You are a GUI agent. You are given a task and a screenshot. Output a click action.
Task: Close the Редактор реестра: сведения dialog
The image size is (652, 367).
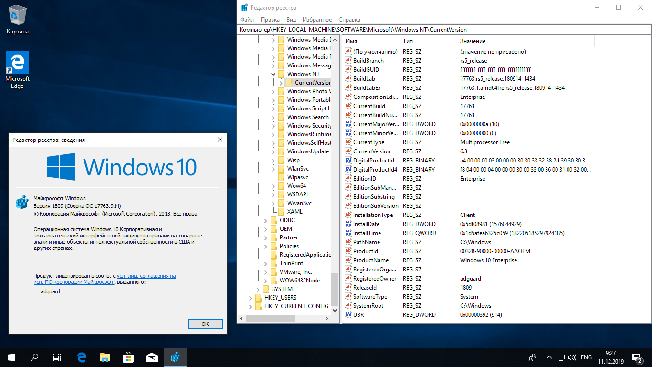[x=220, y=140]
